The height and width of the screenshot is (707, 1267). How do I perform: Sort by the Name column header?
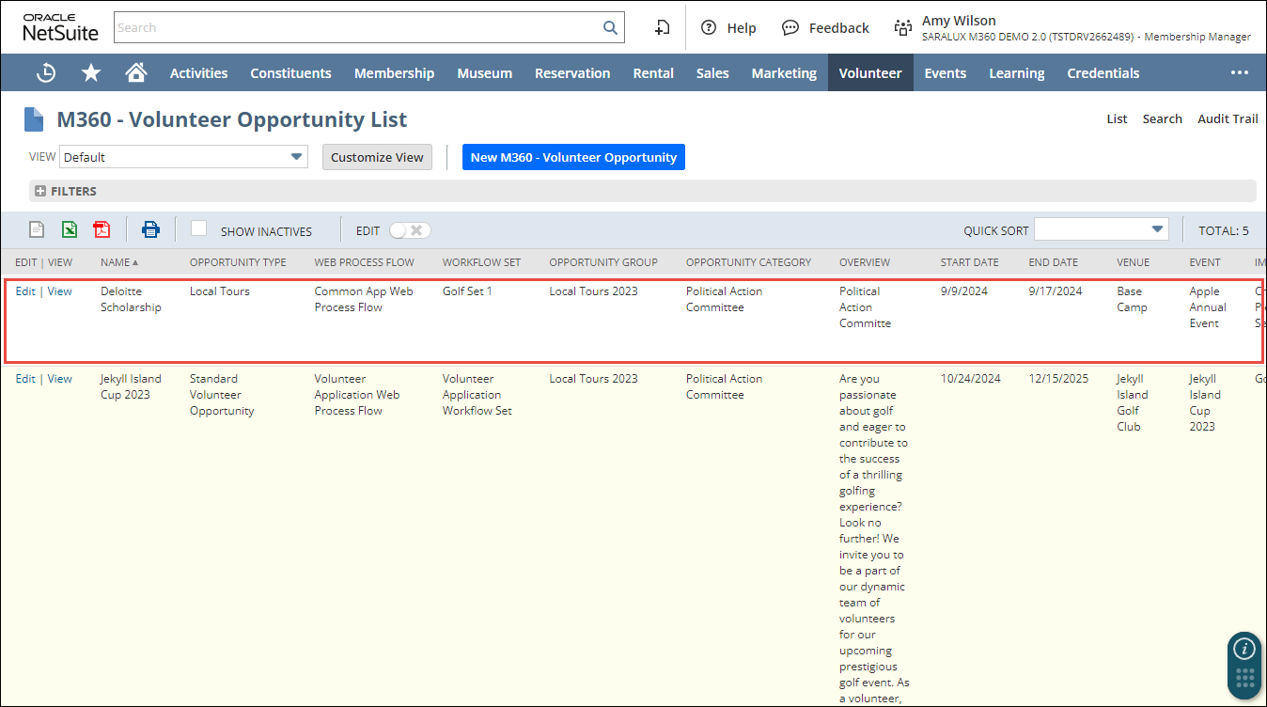pos(116,262)
